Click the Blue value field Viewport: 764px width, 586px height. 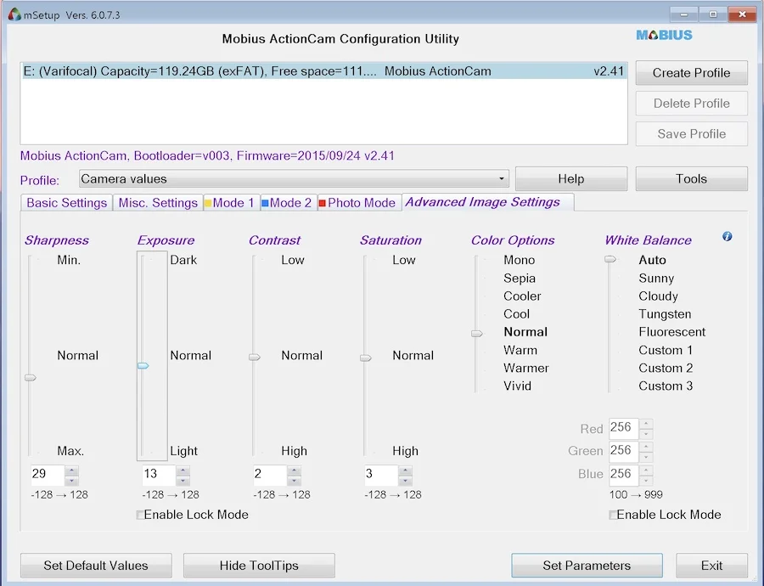point(624,475)
